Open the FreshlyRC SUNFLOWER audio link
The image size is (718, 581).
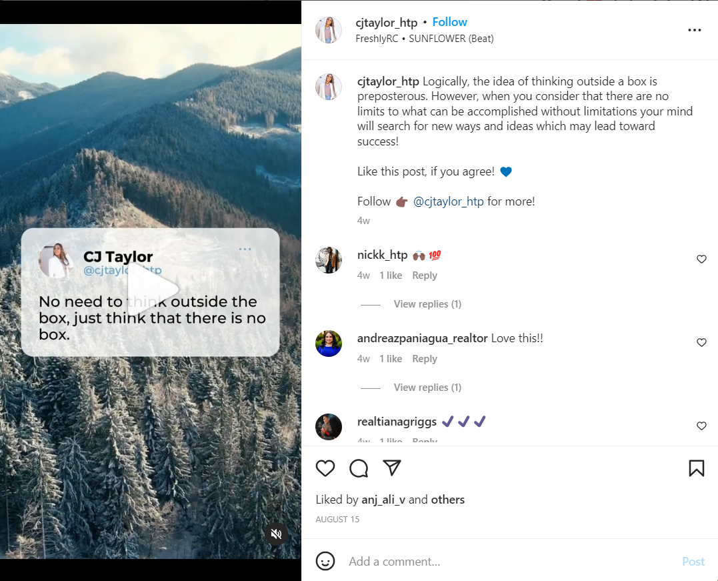pos(425,39)
